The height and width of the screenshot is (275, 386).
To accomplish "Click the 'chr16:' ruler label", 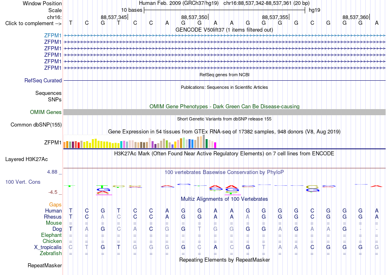I will (54, 17).
